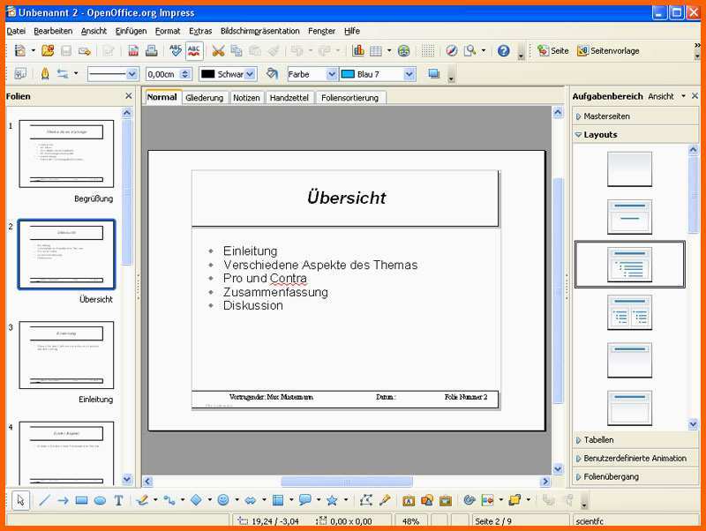This screenshot has width=706, height=531.
Task: Select the Ellipse tool
Action: [x=100, y=500]
